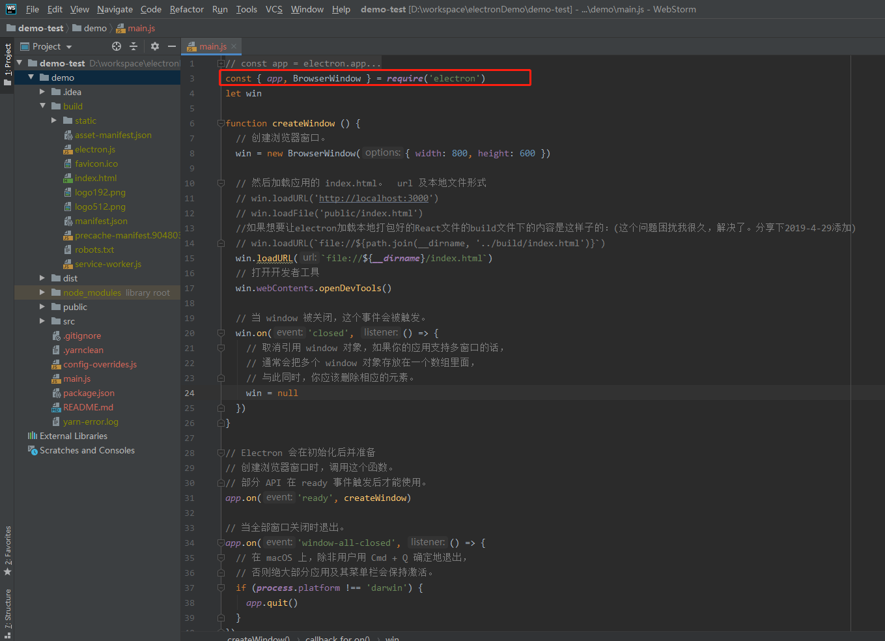The width and height of the screenshot is (885, 641).
Task: Expand the dist folder
Action: pyautogui.click(x=43, y=278)
